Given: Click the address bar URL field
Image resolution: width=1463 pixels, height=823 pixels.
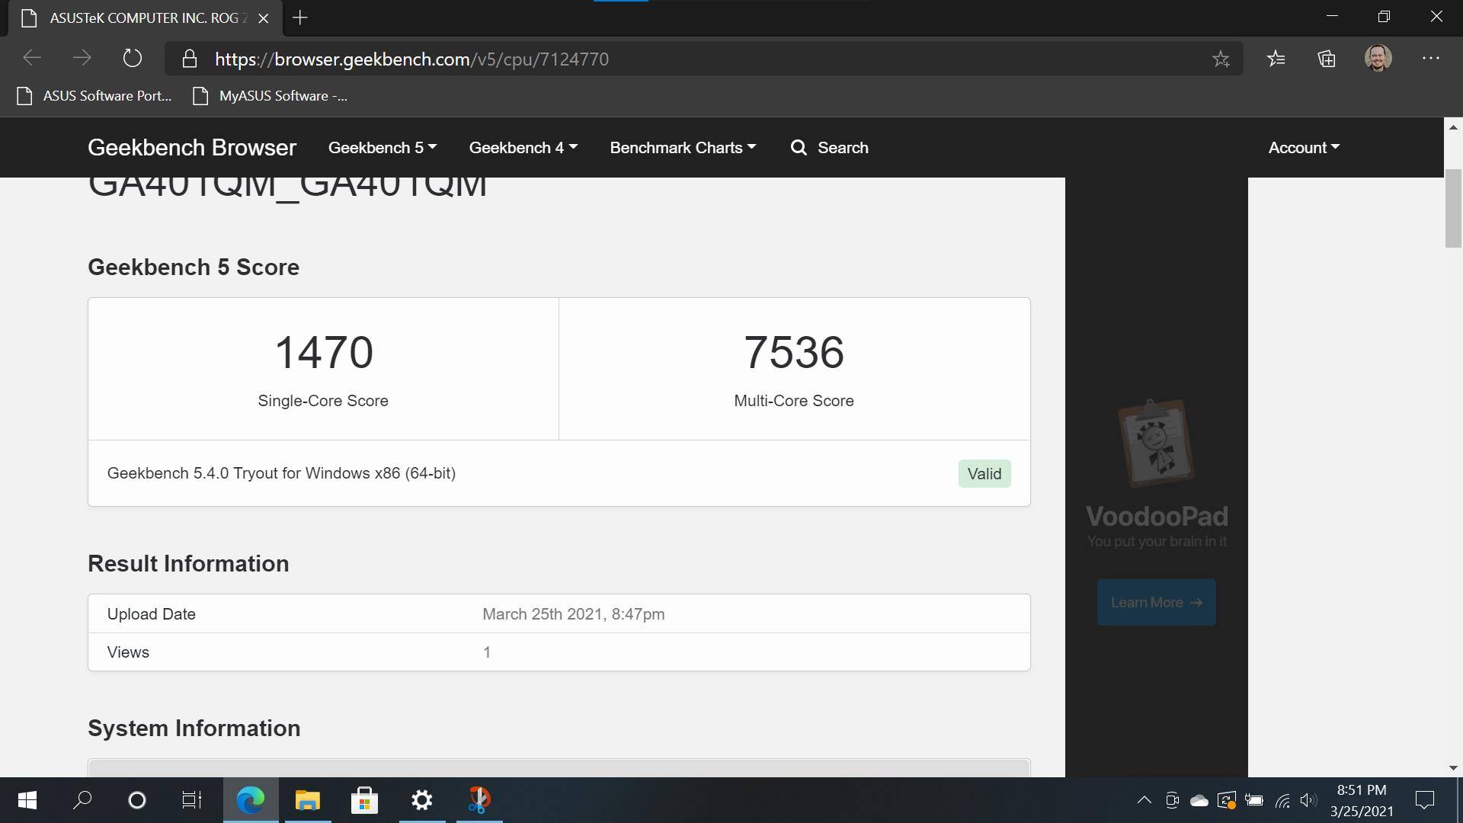Looking at the screenshot, I should click(686, 59).
